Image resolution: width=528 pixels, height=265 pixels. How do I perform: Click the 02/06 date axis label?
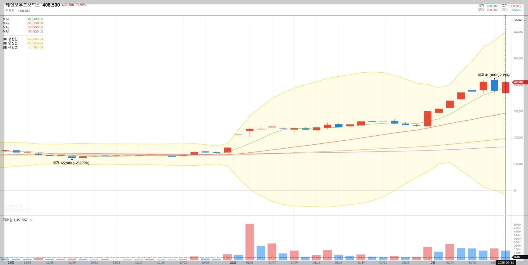click(472, 263)
